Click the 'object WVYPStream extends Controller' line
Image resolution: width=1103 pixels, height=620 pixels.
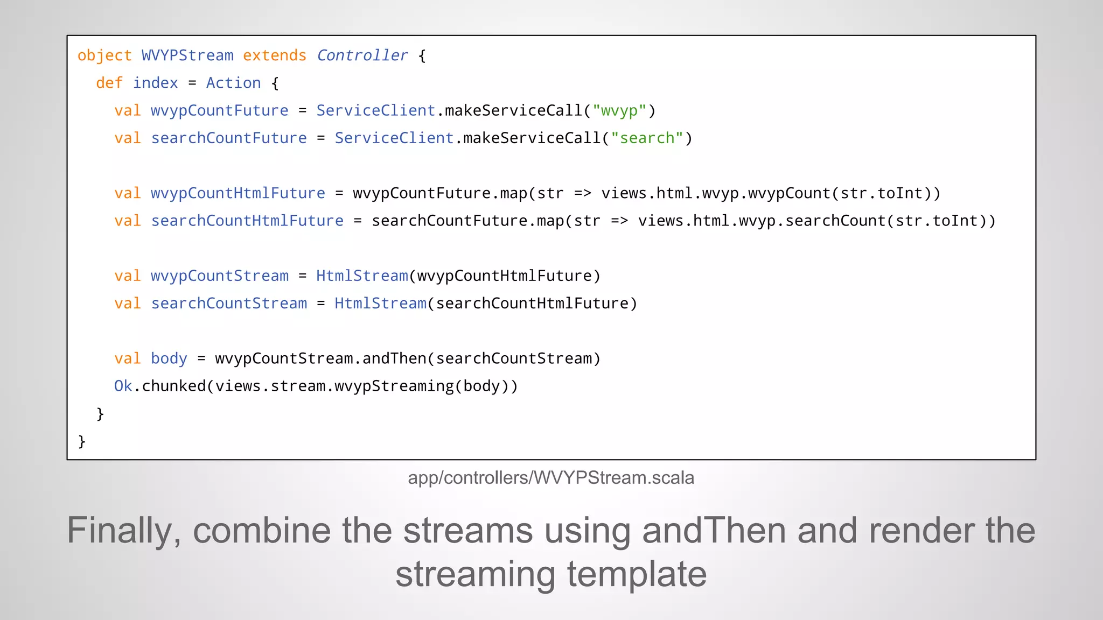coord(252,55)
